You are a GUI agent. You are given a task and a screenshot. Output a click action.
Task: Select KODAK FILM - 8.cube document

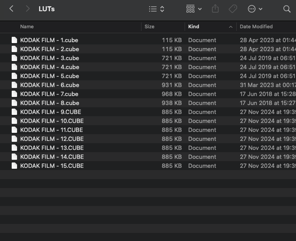(x=49, y=103)
